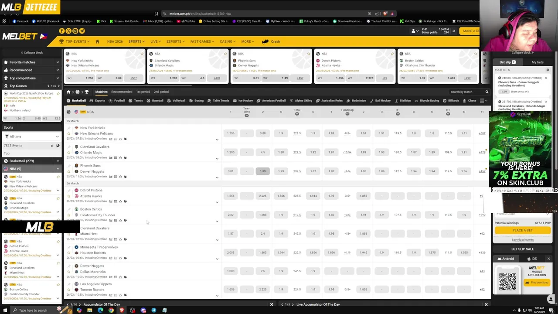Open +507 more markets for Knicks row
Screen dimensions: 558x314
coord(482,133)
